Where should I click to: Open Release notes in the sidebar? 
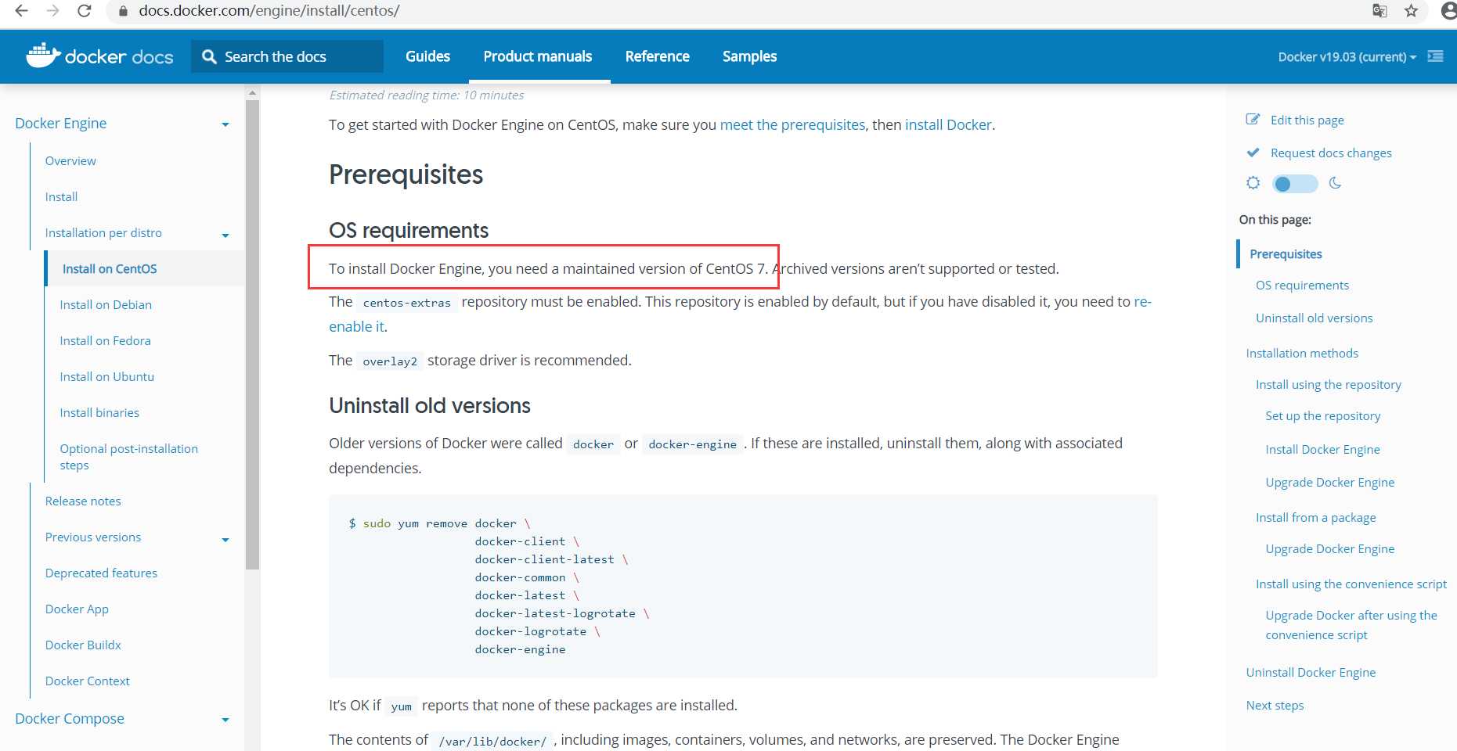click(83, 501)
